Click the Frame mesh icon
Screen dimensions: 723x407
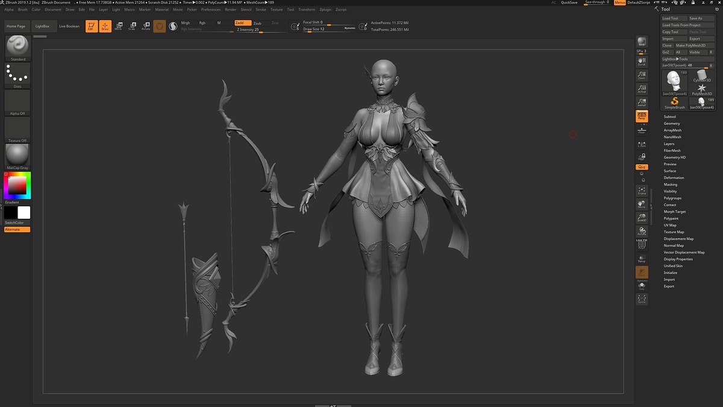[x=642, y=190]
